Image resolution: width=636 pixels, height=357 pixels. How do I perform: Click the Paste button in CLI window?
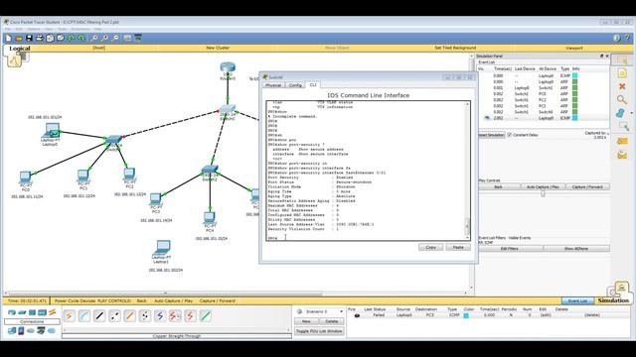point(458,247)
